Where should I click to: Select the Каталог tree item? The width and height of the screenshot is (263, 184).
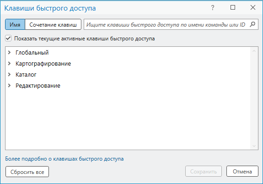(26, 74)
